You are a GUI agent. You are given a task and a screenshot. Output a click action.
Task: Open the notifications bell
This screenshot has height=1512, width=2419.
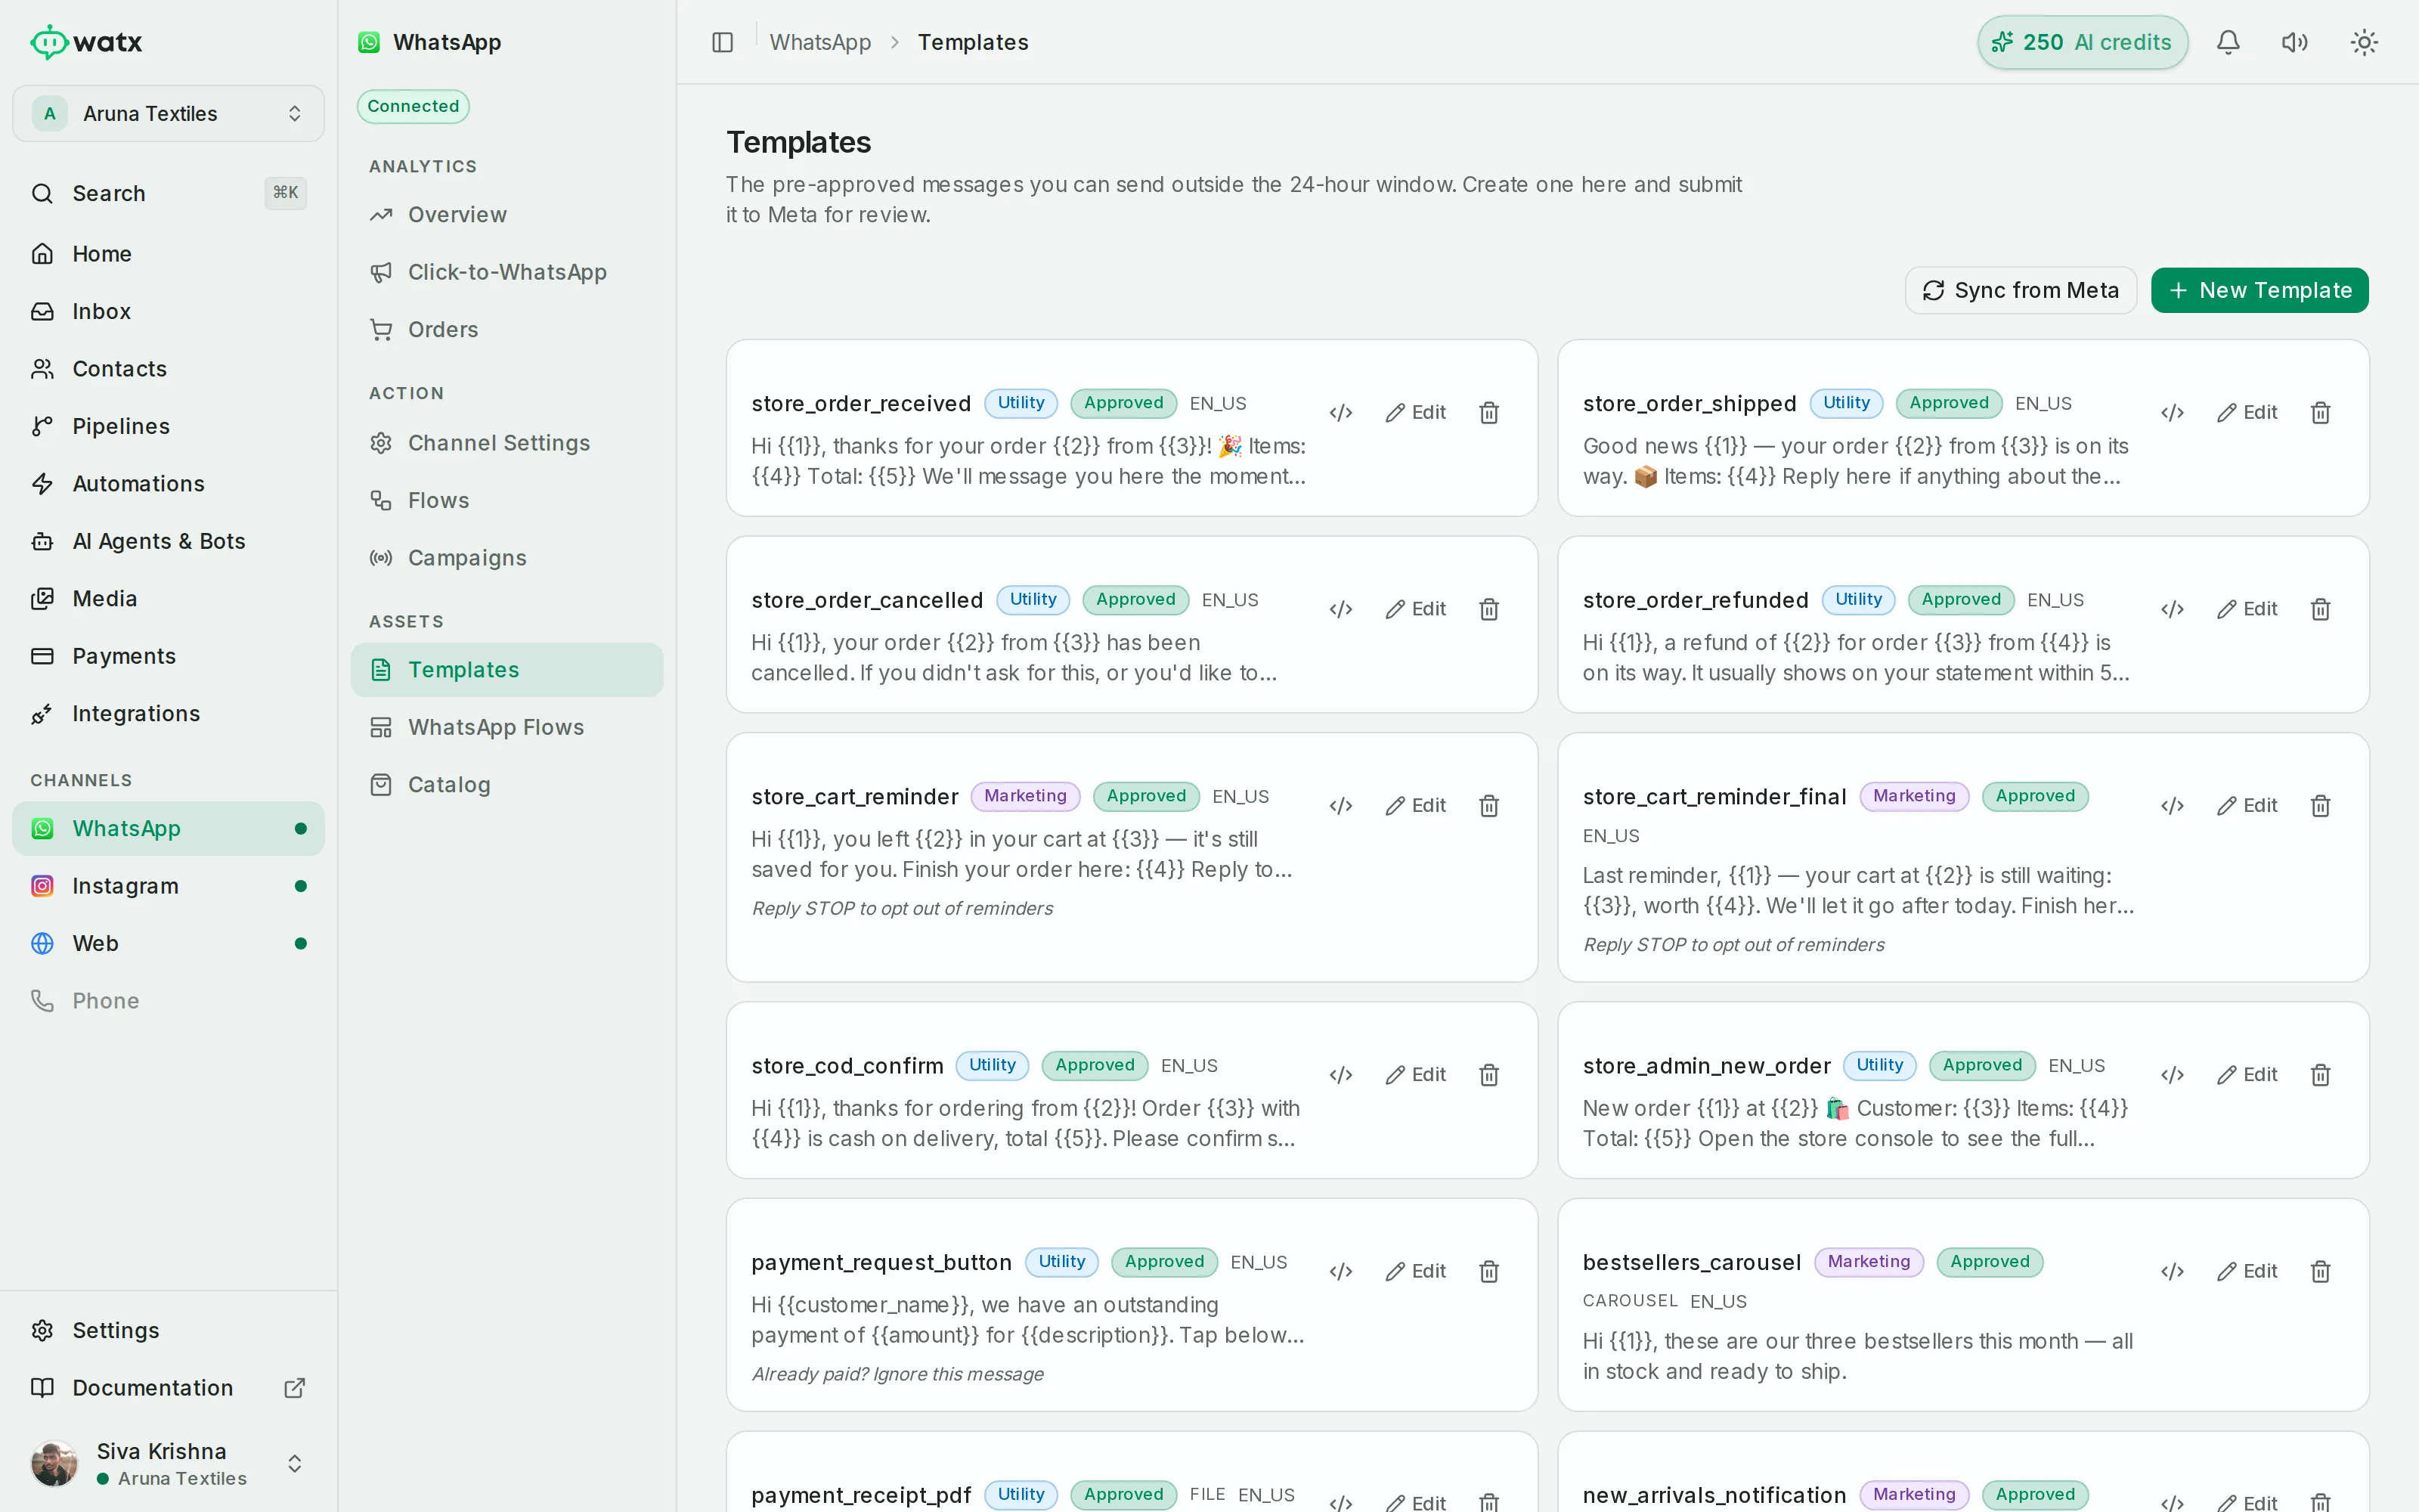2228,42
